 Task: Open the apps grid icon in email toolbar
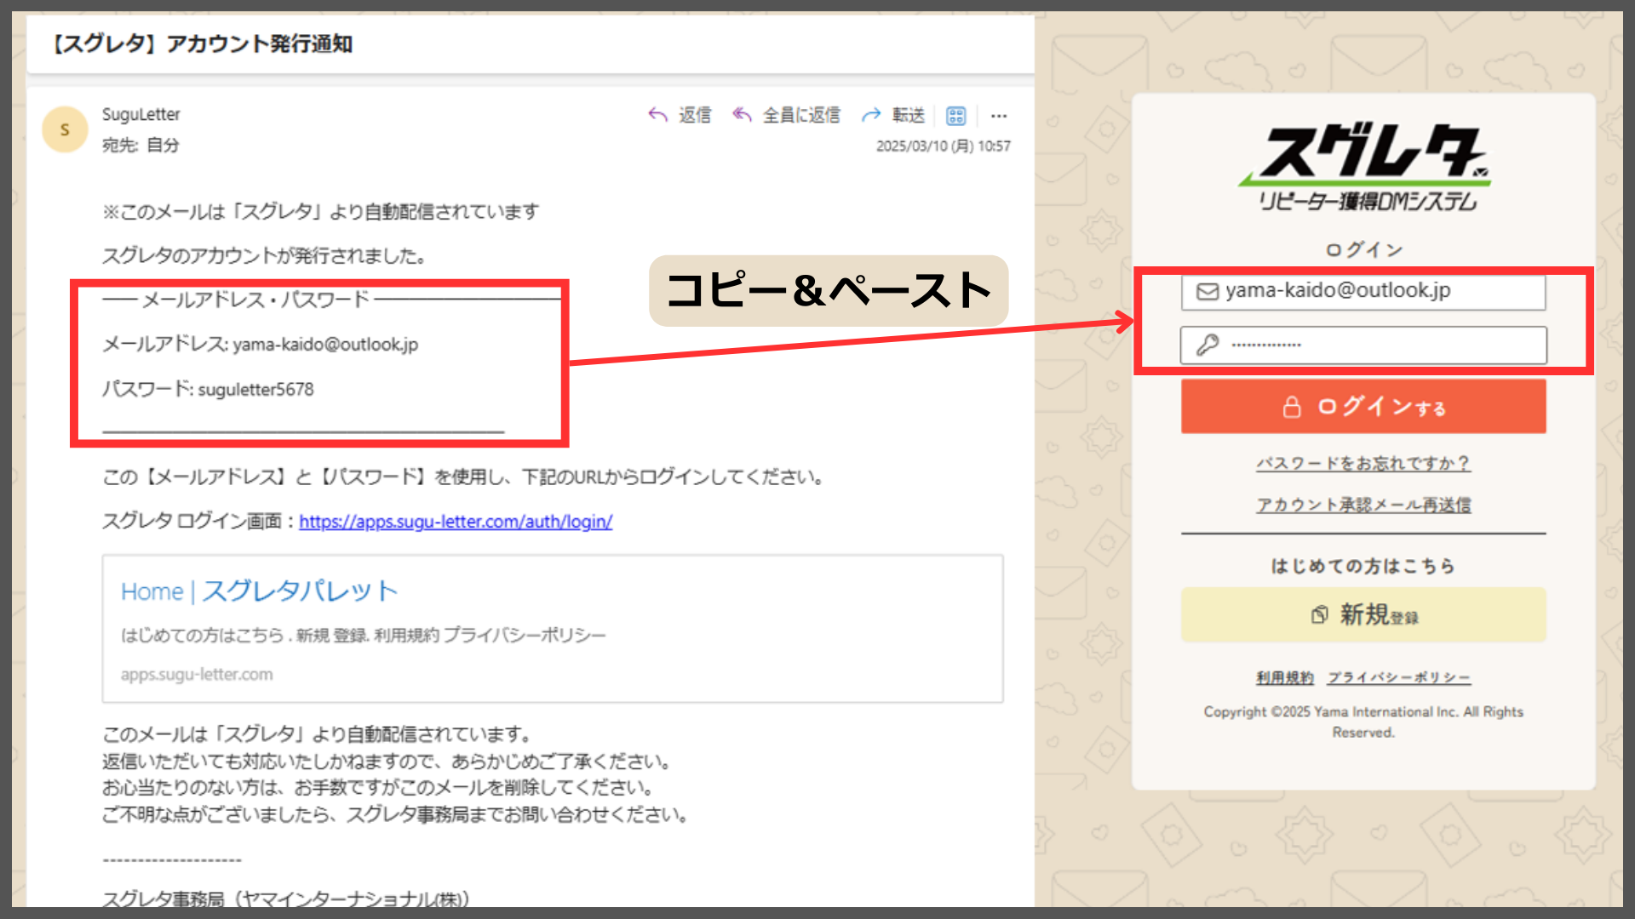[956, 116]
